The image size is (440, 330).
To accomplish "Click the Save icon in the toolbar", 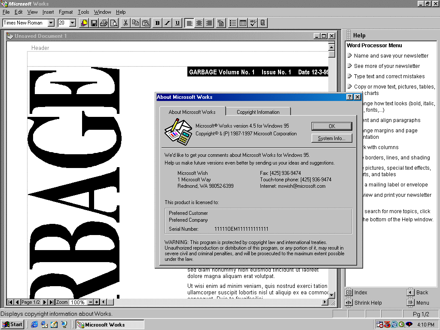I will (94, 23).
